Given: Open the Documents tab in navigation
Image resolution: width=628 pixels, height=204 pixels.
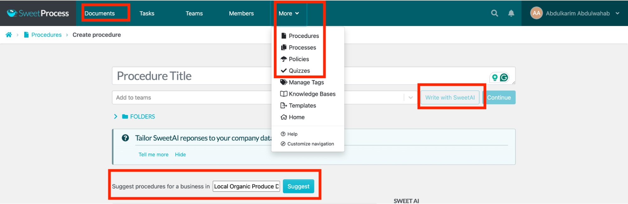Looking at the screenshot, I should coord(100,13).
